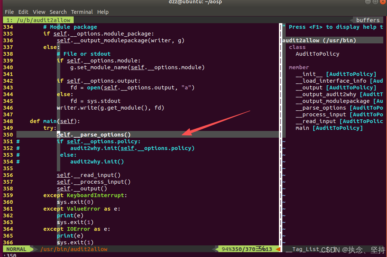Click 'fd = sys.stdout' on line 345
The height and width of the screenshot is (257, 387).
pyautogui.click(x=95, y=101)
